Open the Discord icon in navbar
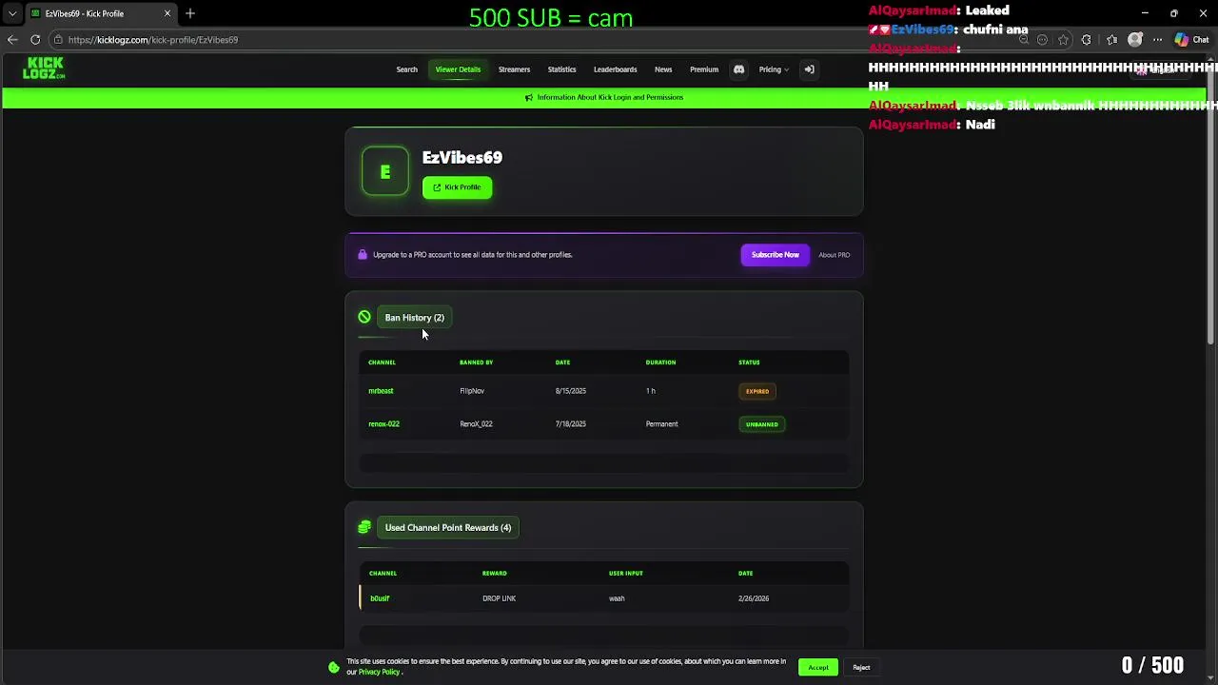Image resolution: width=1218 pixels, height=685 pixels. coord(738,69)
